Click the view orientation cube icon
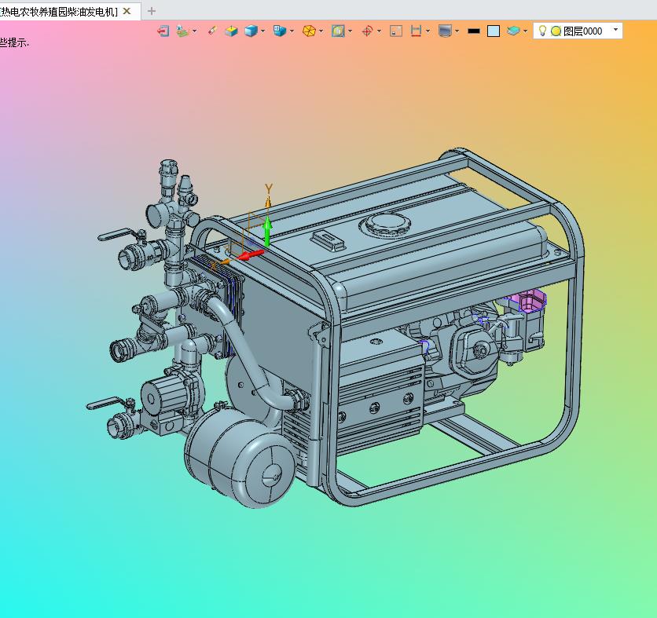657x618 pixels. point(280,31)
